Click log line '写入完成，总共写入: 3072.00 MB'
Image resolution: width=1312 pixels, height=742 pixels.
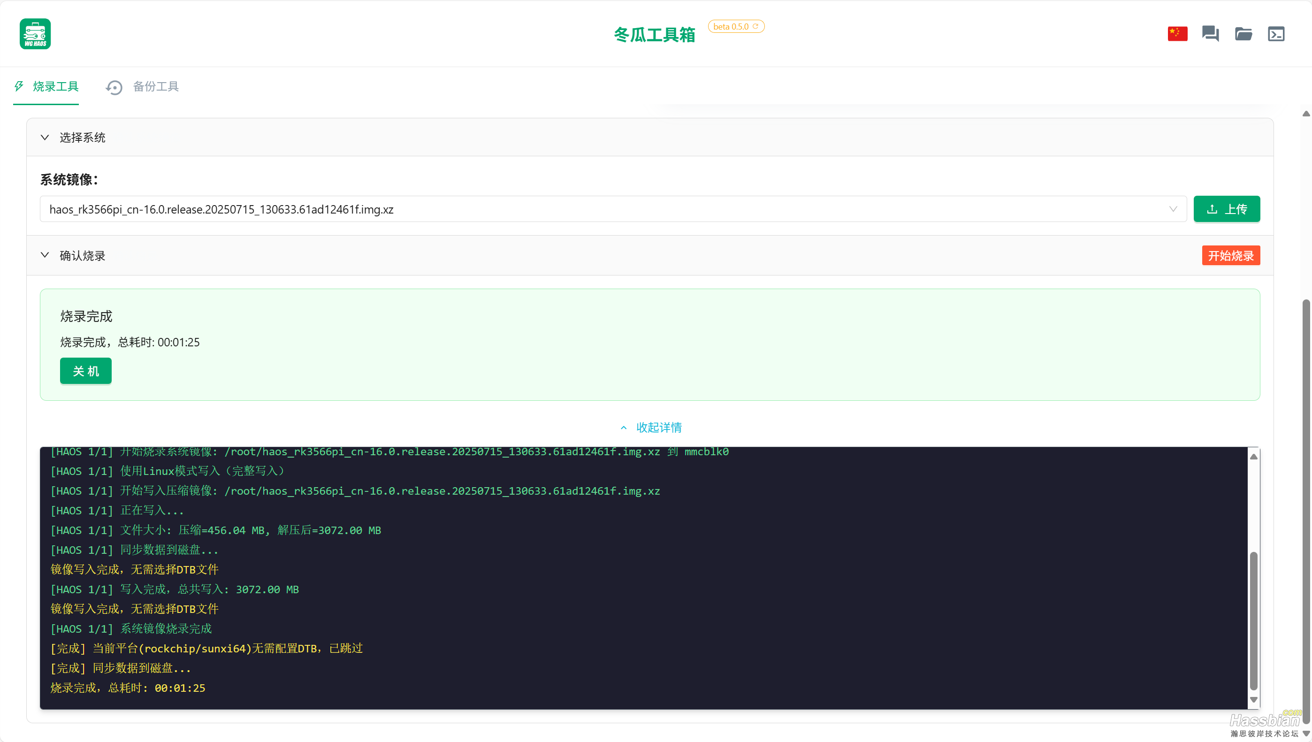click(174, 589)
